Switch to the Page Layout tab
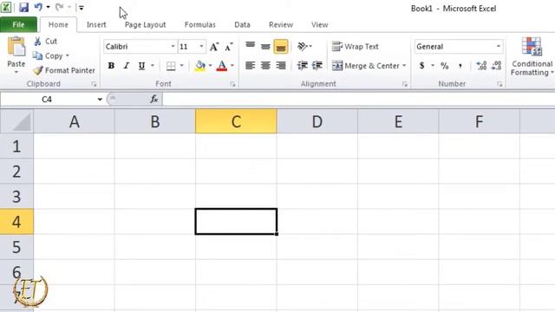This screenshot has width=555, height=312. [145, 25]
